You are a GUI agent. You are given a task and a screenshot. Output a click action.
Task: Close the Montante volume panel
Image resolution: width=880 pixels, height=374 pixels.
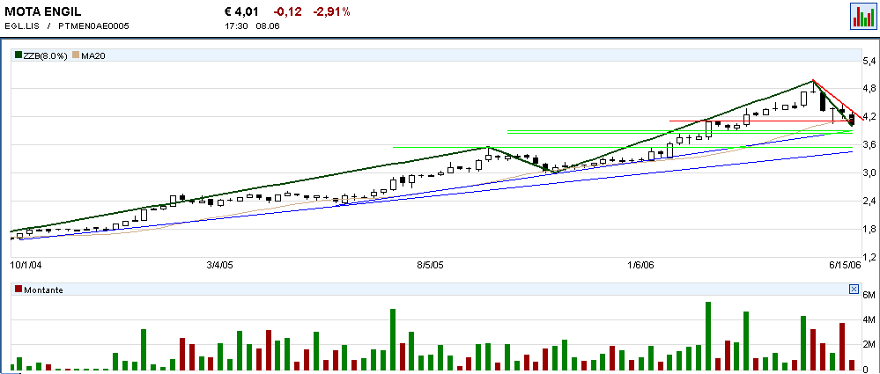click(854, 290)
